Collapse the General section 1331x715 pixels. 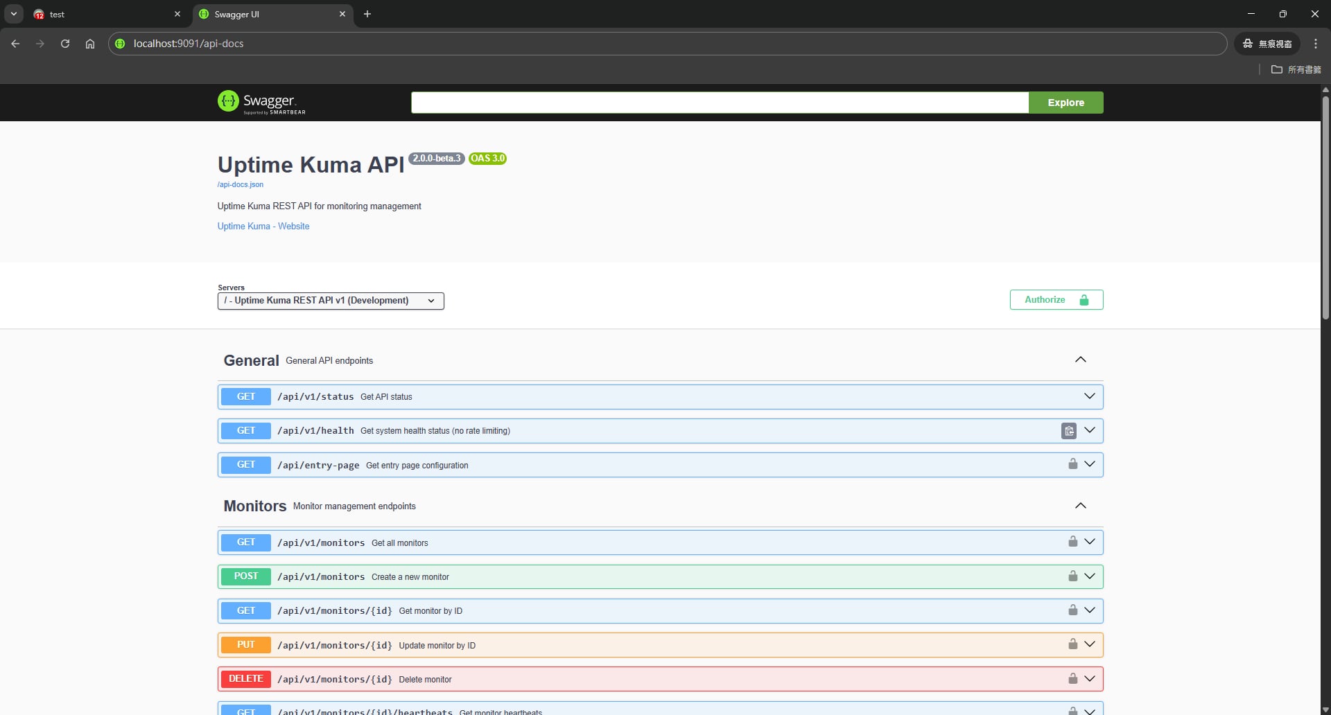tap(1080, 360)
